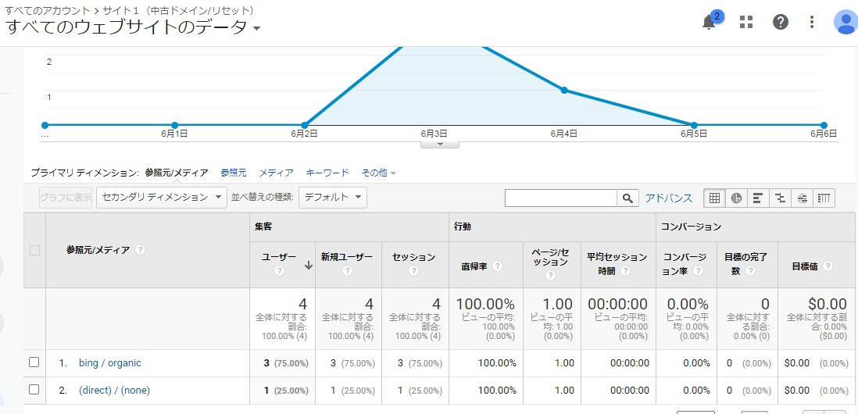Click the アドバンス advanced filter link

(x=669, y=198)
